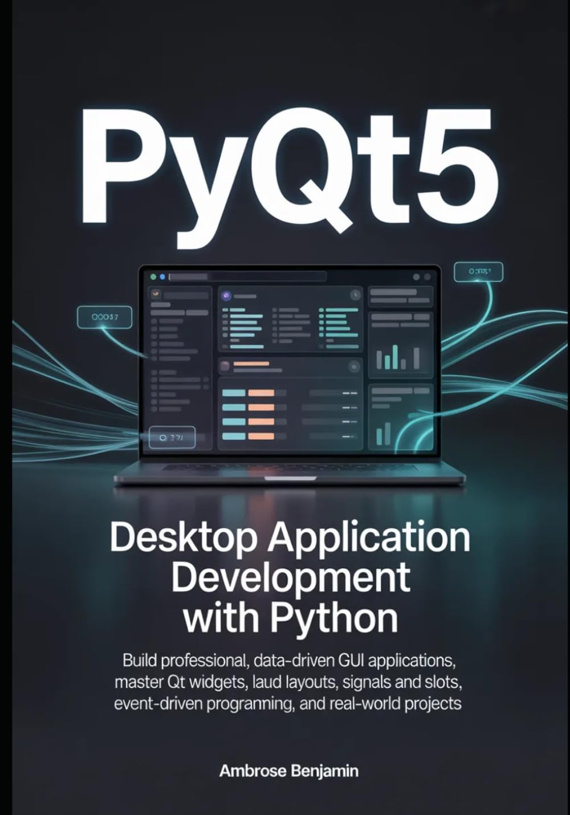Click the author name Ambrose Benjamin
The image size is (570, 815).
coord(289,771)
